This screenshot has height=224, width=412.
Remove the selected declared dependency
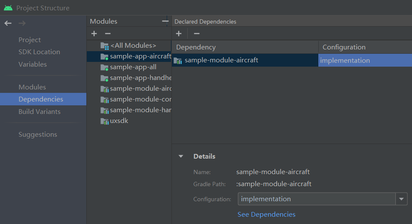click(196, 34)
